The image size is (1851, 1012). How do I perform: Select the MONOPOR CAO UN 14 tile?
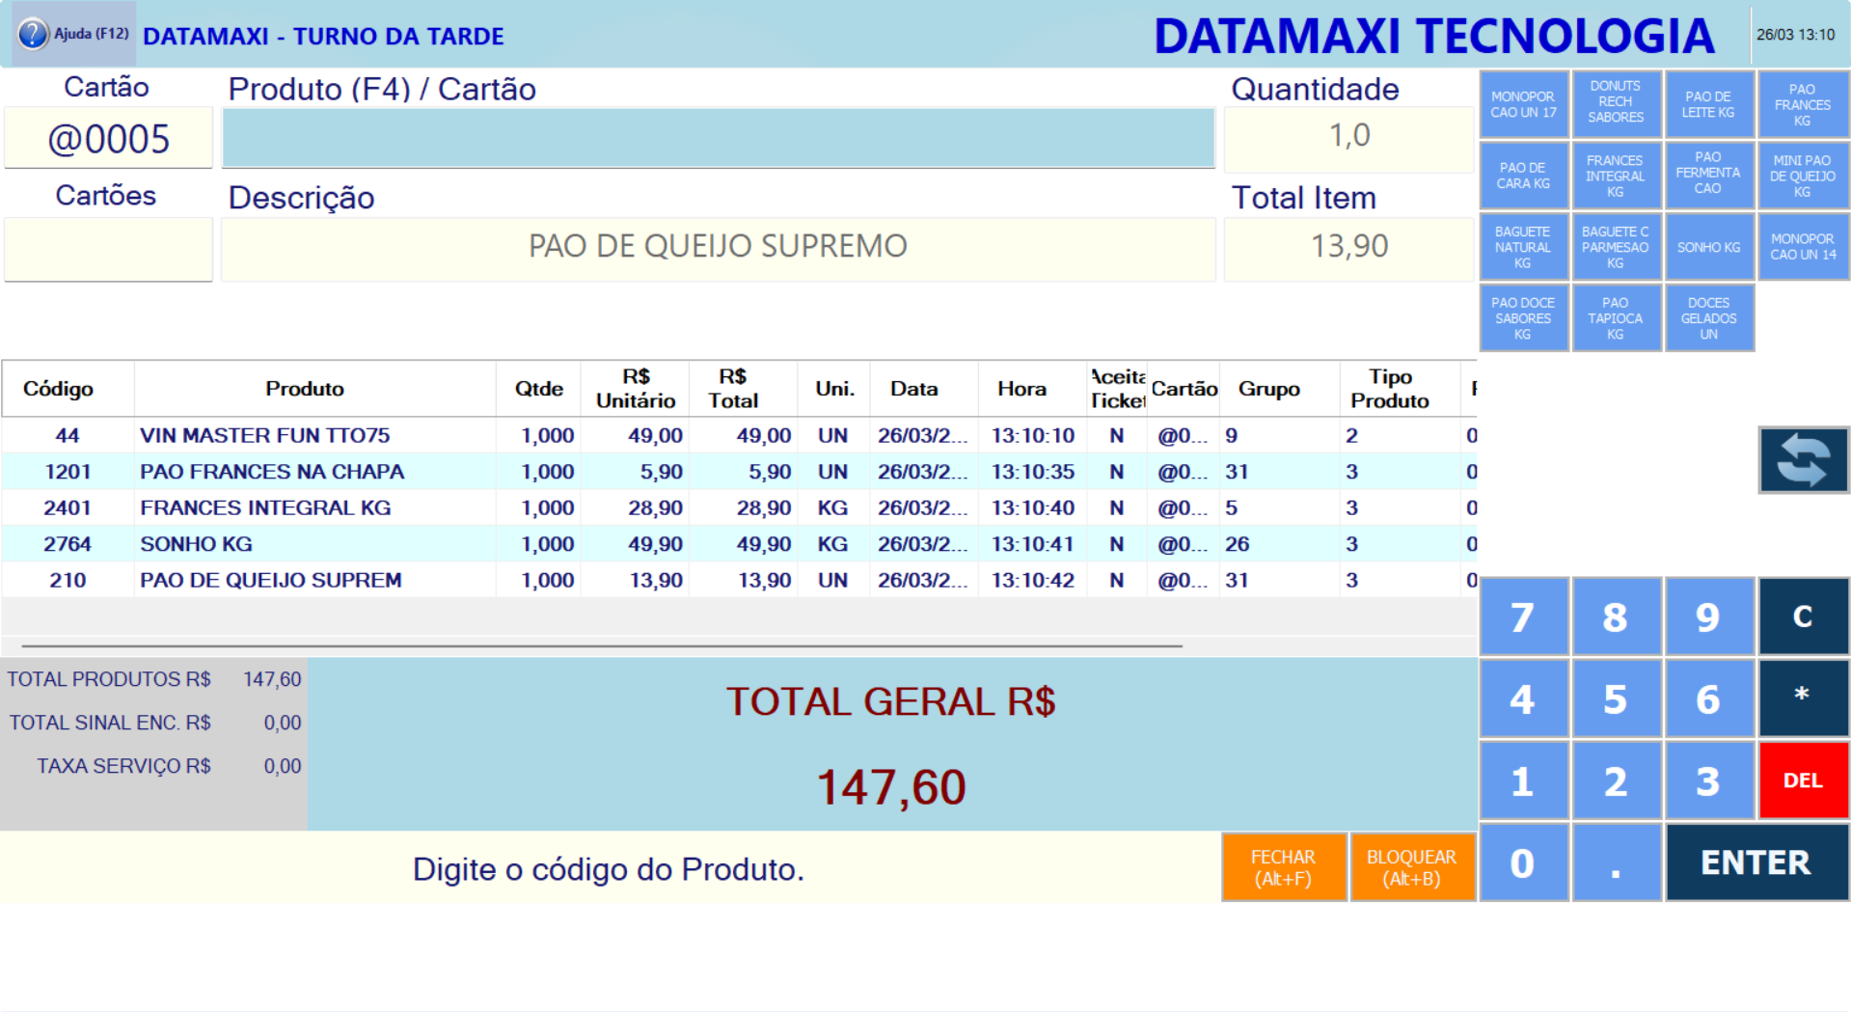coord(1803,247)
